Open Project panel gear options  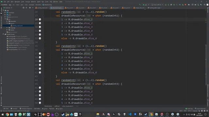click(30, 8)
